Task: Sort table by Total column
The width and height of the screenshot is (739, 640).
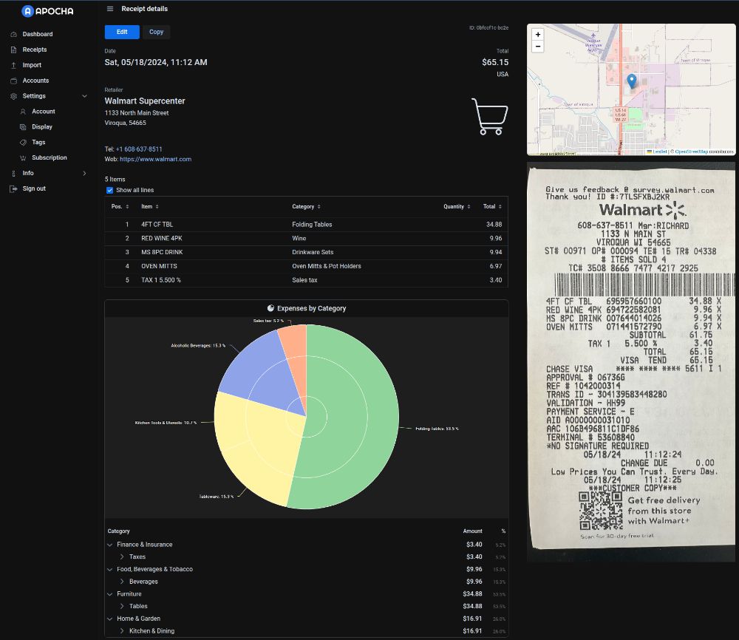Action: [492, 206]
